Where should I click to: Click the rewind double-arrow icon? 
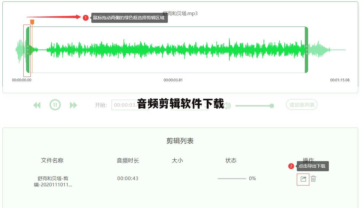[37, 105]
